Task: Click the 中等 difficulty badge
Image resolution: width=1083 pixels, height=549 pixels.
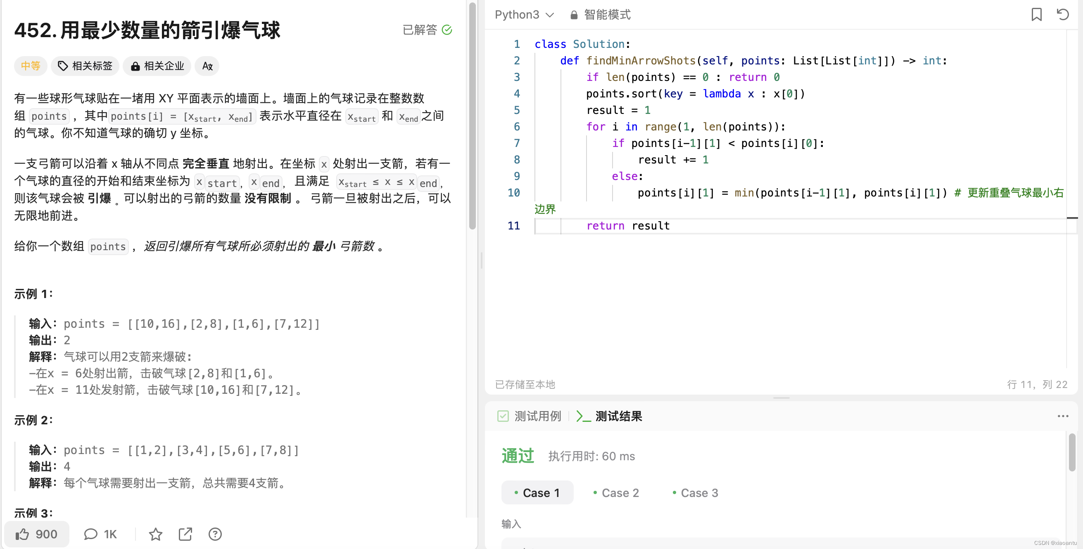Action: point(30,66)
